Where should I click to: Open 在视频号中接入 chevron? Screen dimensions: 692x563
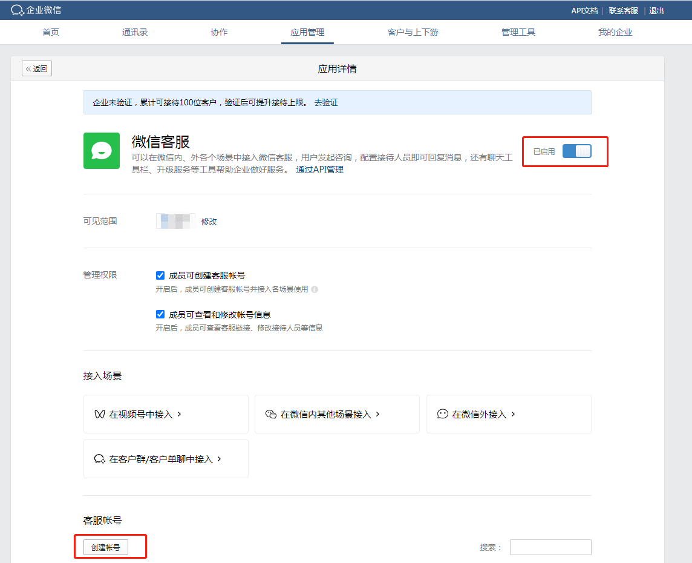[179, 414]
